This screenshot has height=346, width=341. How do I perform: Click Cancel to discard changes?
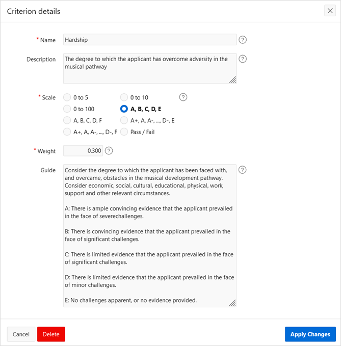[x=21, y=334]
